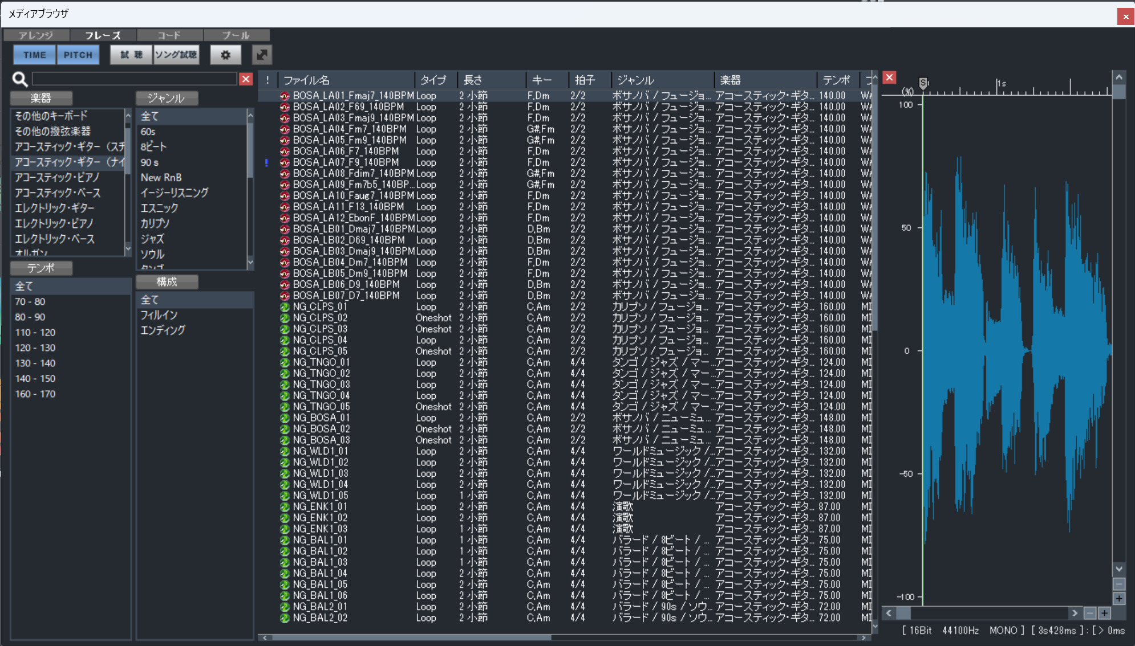Click instrument list scroll-down arrow
The height and width of the screenshot is (646, 1135).
128,249
